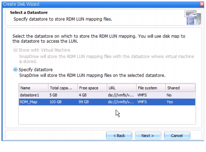Viewport: 206px width, 152px height.
Task: Return to the previous step with Back
Action: 119,136
